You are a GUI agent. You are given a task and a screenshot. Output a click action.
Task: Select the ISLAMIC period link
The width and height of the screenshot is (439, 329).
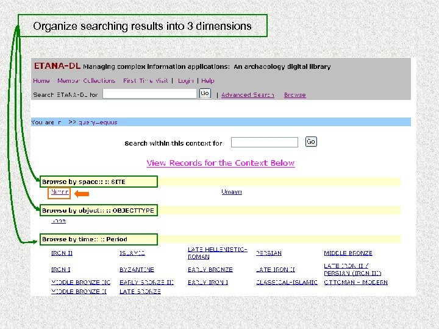132,253
